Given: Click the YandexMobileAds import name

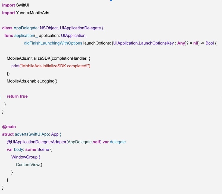Looking at the screenshot, I should tap(32, 13).
